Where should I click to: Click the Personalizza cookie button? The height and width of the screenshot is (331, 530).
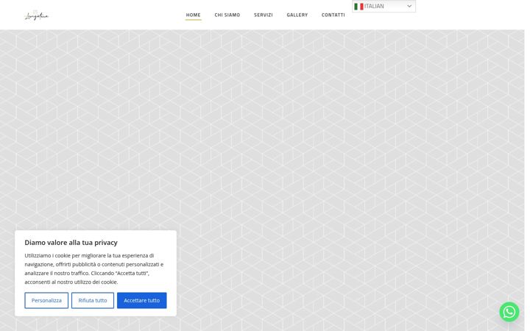point(46,300)
